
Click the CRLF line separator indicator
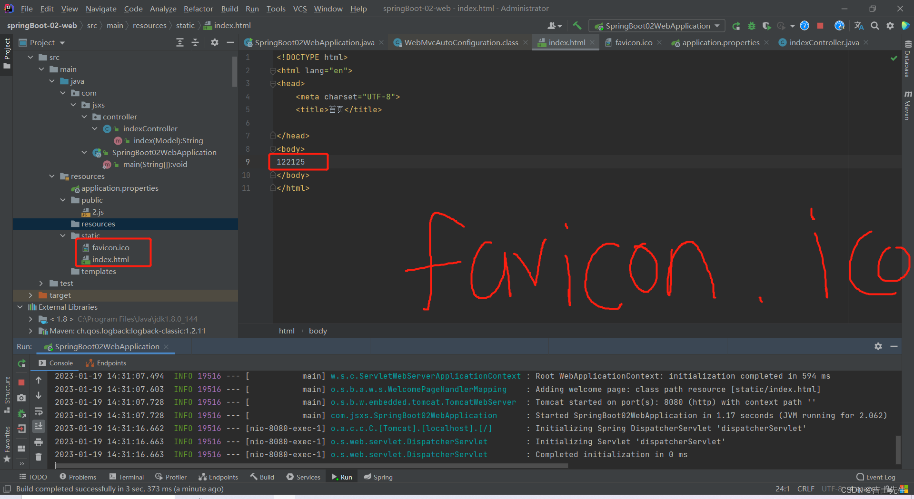coord(805,489)
